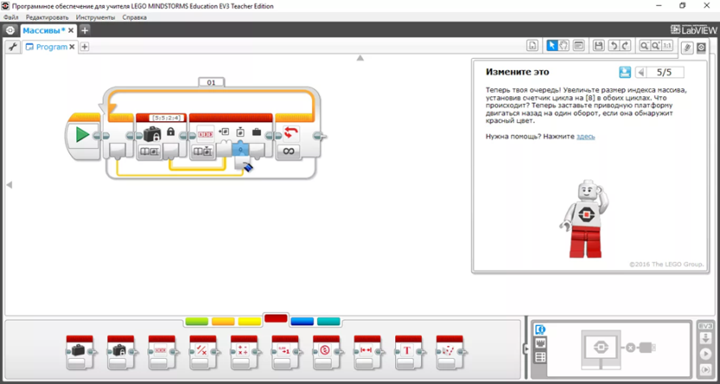This screenshot has width=720, height=384.
Task: Click the 5/5 page indicator
Action: (x=665, y=72)
